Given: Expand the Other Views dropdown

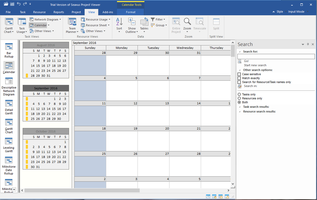Looking at the screenshot, I should 42,31.
